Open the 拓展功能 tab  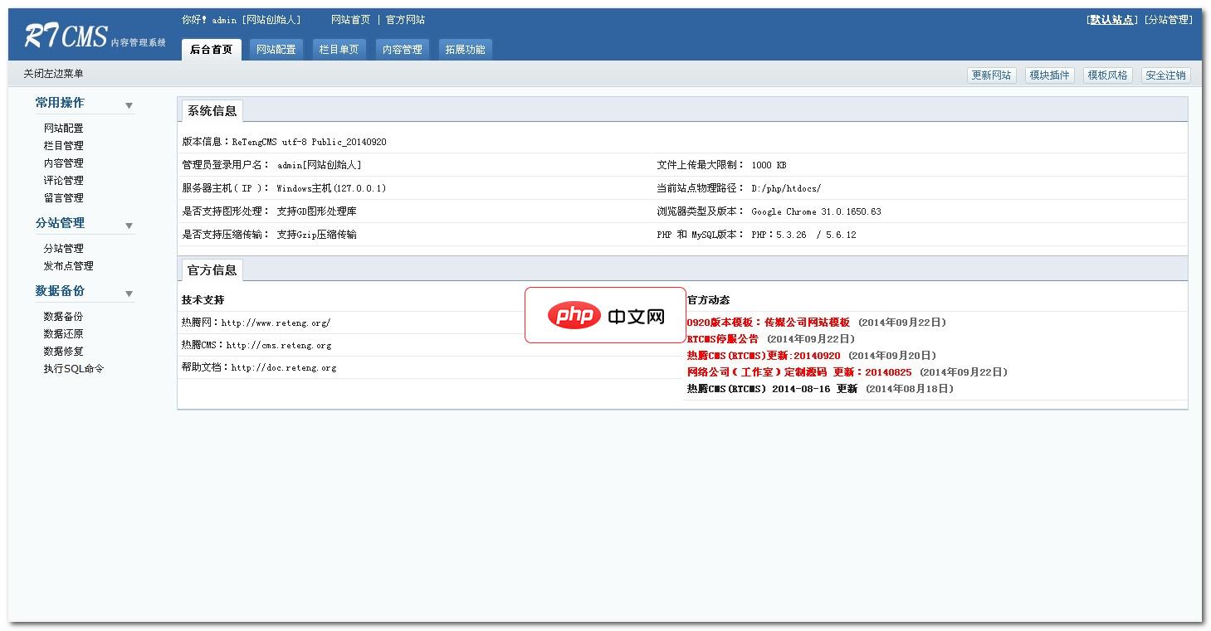pyautogui.click(x=465, y=49)
